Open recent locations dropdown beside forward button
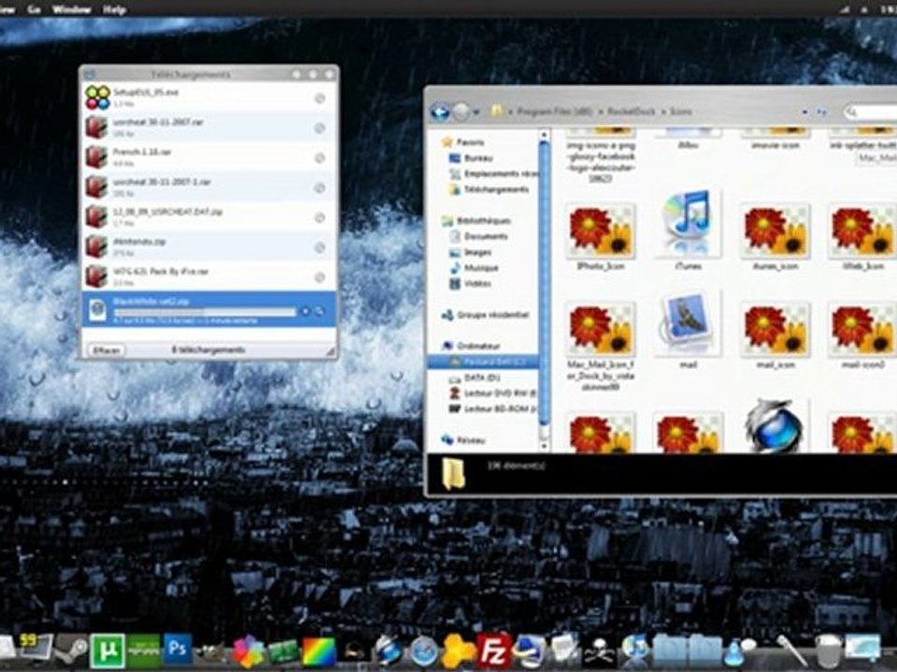The height and width of the screenshot is (672, 897). click(x=476, y=113)
